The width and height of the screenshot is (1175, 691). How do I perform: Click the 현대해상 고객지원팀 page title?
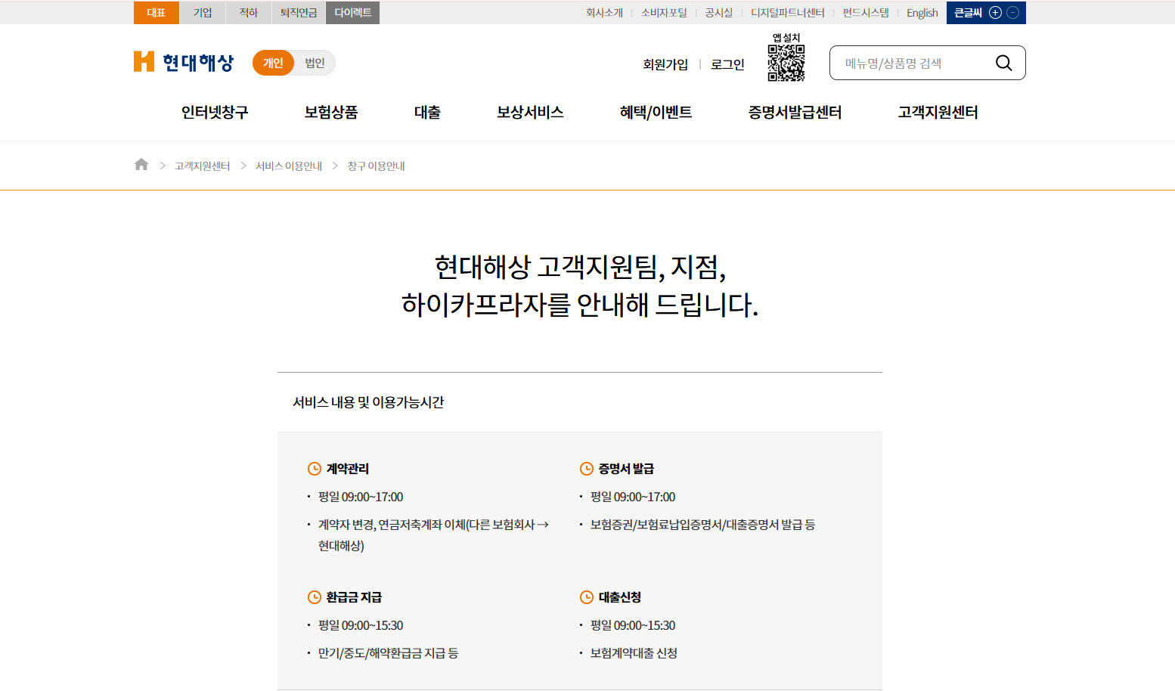point(580,286)
